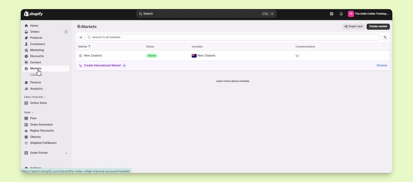Screen dimensions: 413x182
Task: Click the top Search bar
Action: coord(206,14)
